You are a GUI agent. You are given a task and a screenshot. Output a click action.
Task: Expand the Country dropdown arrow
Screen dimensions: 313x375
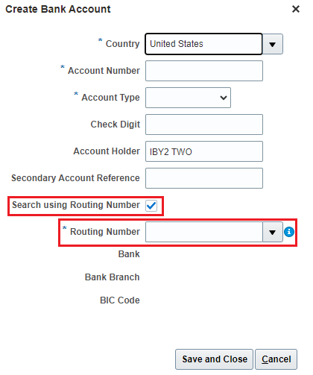click(273, 44)
